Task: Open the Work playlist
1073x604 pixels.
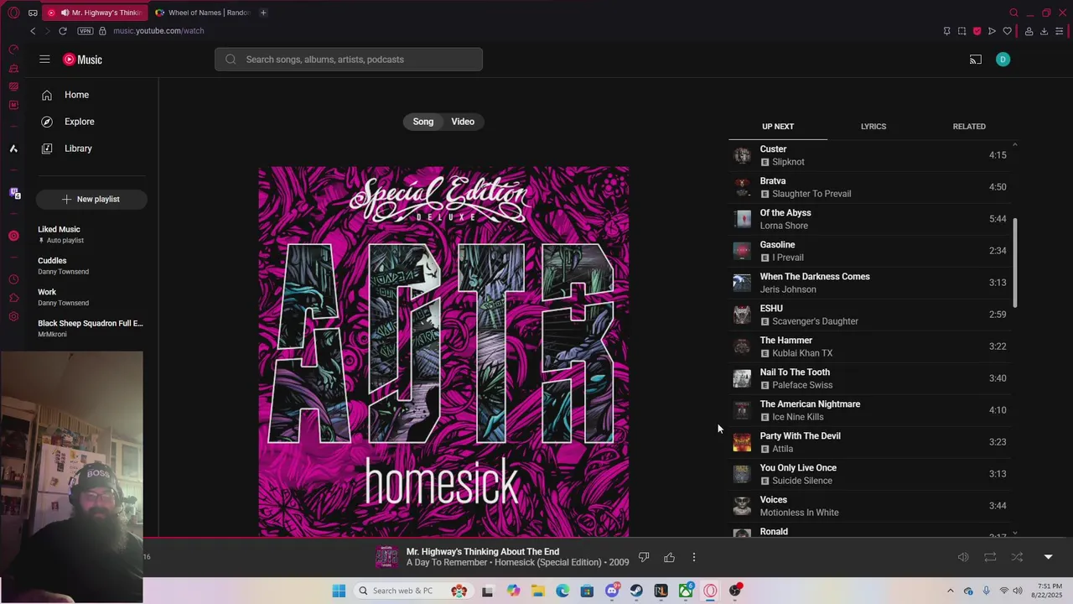Action: [91, 297]
